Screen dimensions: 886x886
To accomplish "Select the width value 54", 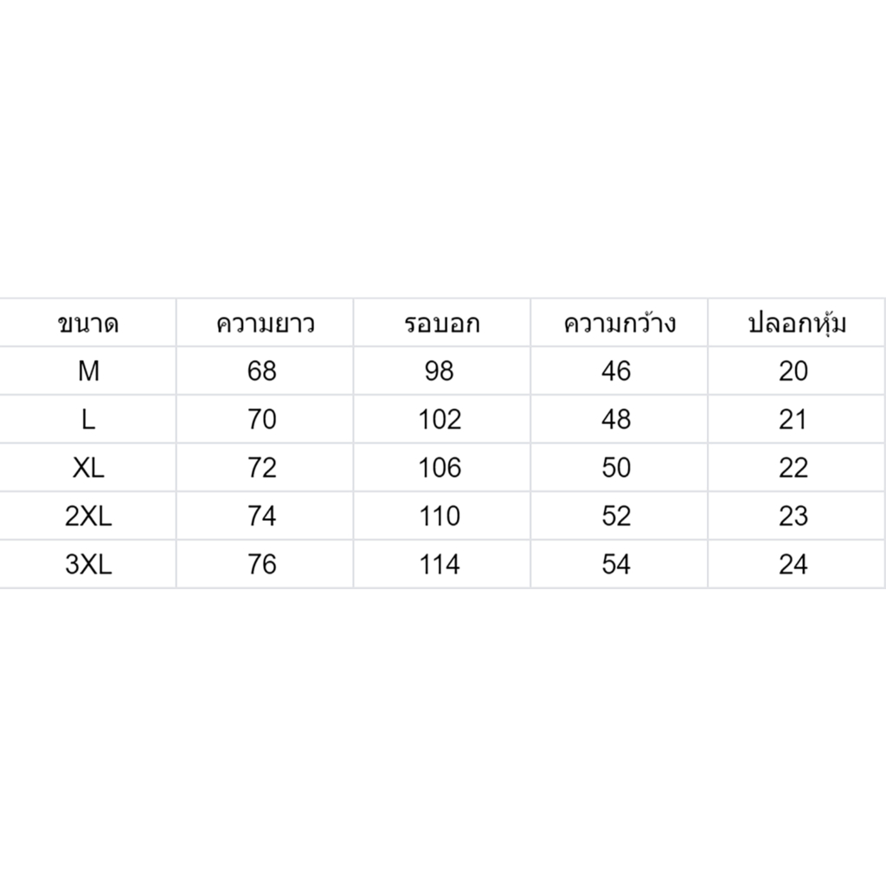I will [620, 564].
